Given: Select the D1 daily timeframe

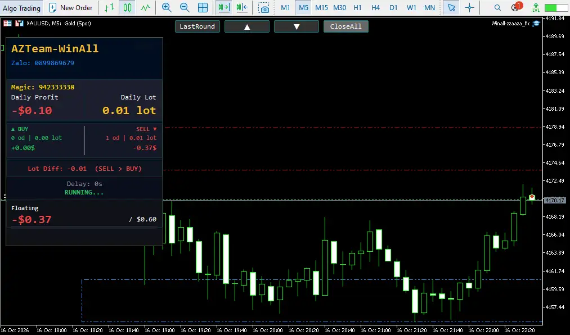Looking at the screenshot, I should (x=393, y=8).
